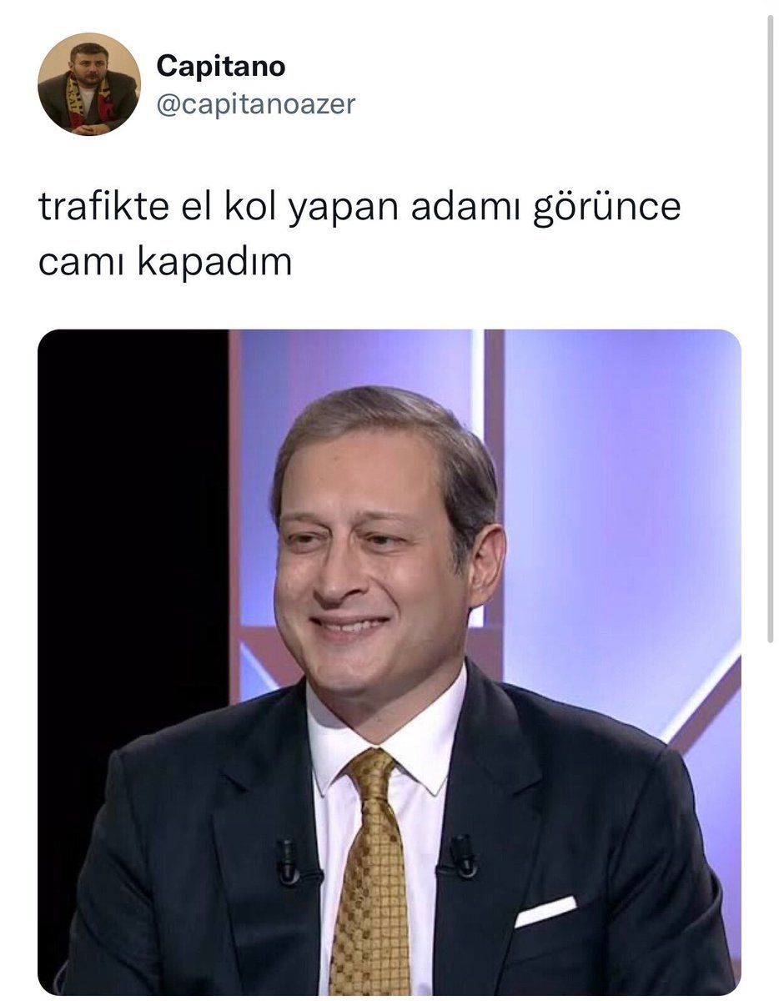Click the word "görünce" in the tweet
Image resolution: width=779 pixels, height=1001 pixels.
click(x=607, y=209)
